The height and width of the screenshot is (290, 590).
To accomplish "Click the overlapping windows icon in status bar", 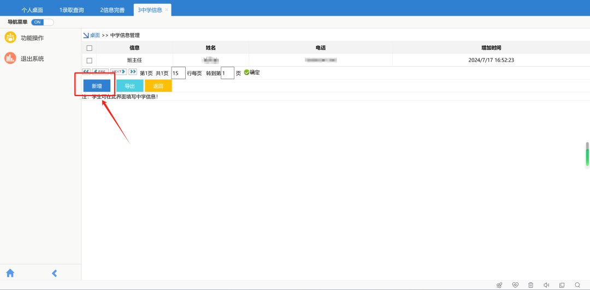I will [x=562, y=285].
